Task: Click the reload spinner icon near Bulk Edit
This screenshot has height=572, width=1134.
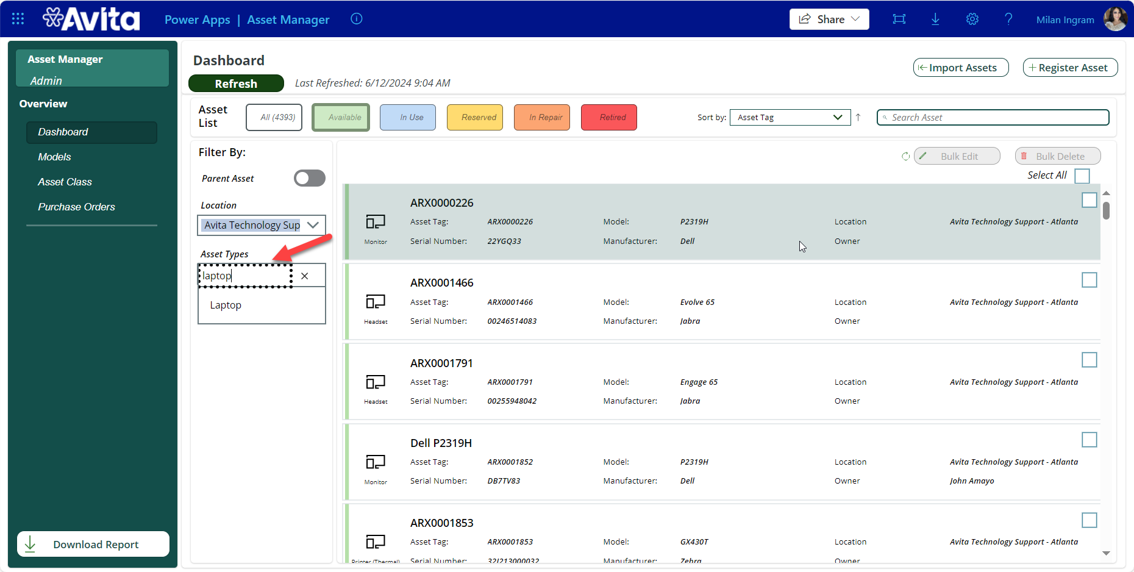Action: (906, 156)
